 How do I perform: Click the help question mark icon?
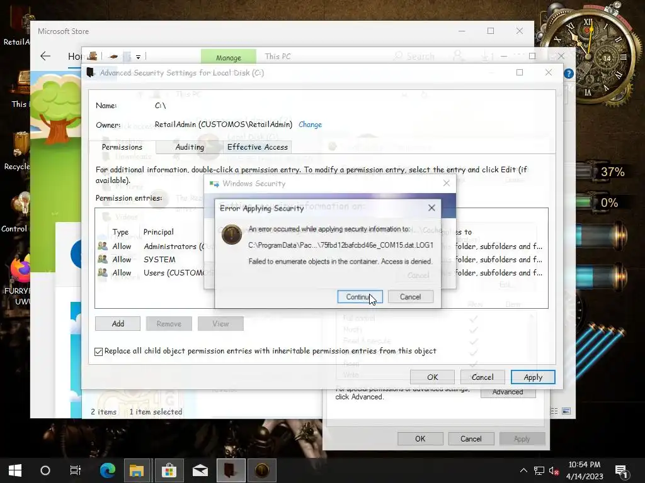point(569,74)
